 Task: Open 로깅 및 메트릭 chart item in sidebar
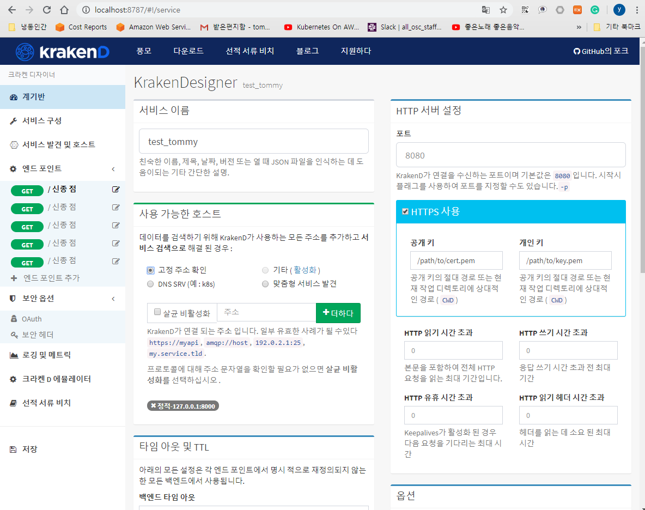click(x=63, y=355)
